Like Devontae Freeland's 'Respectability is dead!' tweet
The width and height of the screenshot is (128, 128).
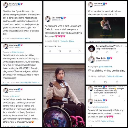[x=117, y=52]
